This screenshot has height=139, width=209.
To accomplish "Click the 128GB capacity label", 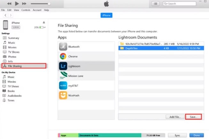I will pos(16,27).
